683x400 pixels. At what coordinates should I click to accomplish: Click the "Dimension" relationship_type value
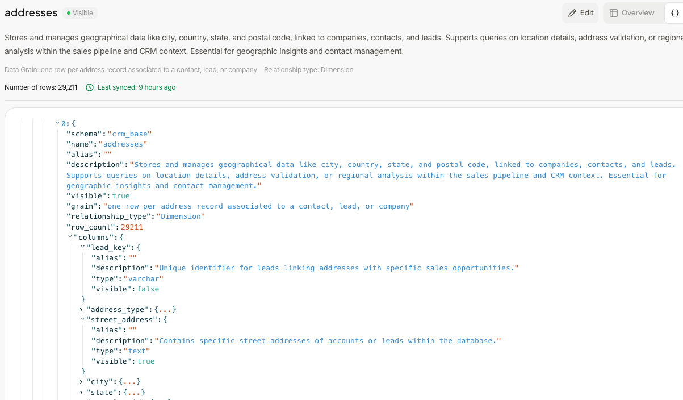point(181,216)
